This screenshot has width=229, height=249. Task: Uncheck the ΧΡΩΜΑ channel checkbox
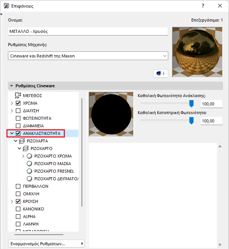tap(18, 103)
